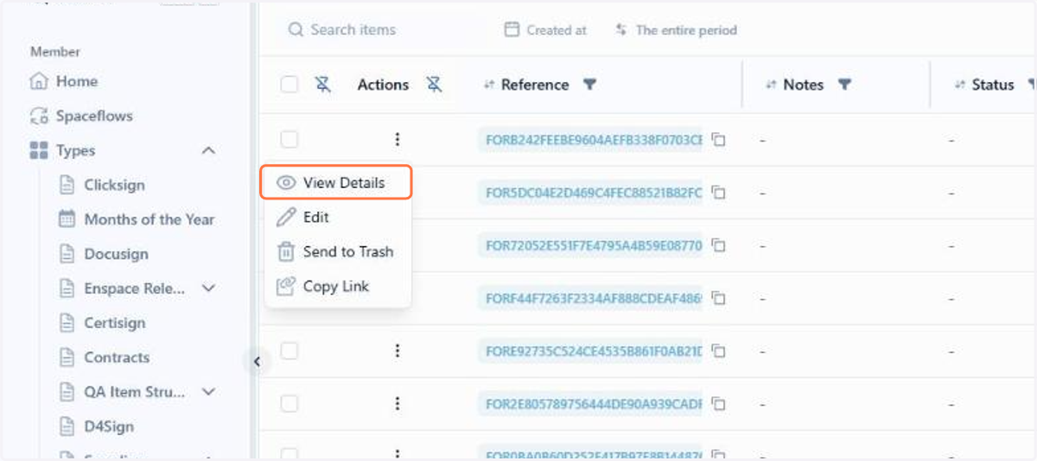Viewport: 1037px width, 461px height.
Task: Unpin the Actions column using pin icon
Action: [x=434, y=85]
